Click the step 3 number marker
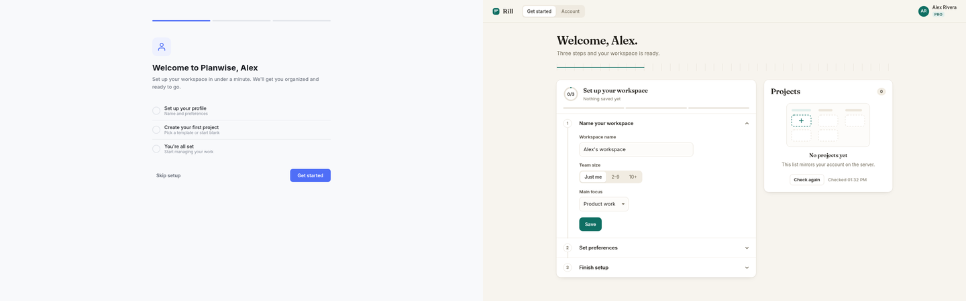The width and height of the screenshot is (966, 301). [x=568, y=268]
